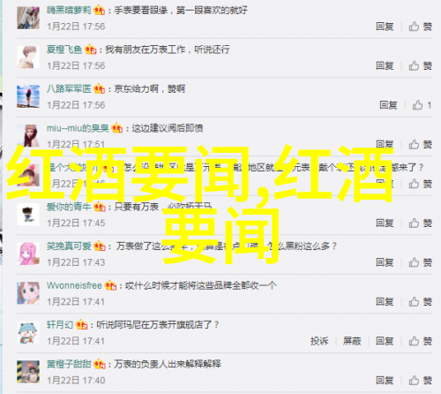Click 投诉 on 轩月幻's comment
Viewport: 441px width, 394px height.
[319, 341]
